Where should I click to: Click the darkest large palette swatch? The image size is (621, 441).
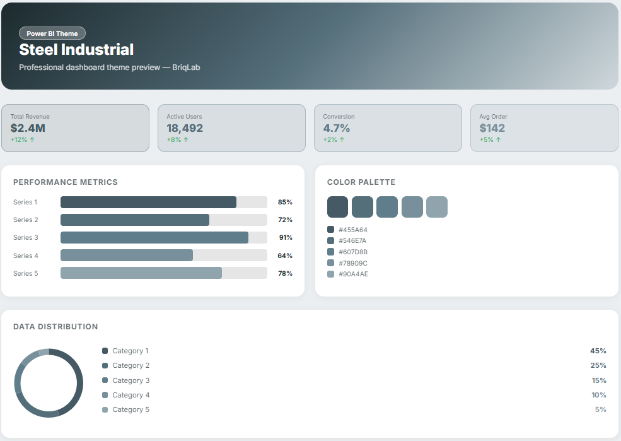337,207
